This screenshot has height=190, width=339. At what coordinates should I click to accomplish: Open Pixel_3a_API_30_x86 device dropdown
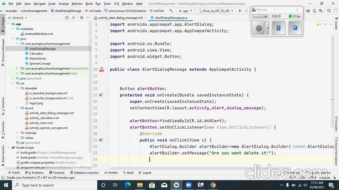[216, 11]
